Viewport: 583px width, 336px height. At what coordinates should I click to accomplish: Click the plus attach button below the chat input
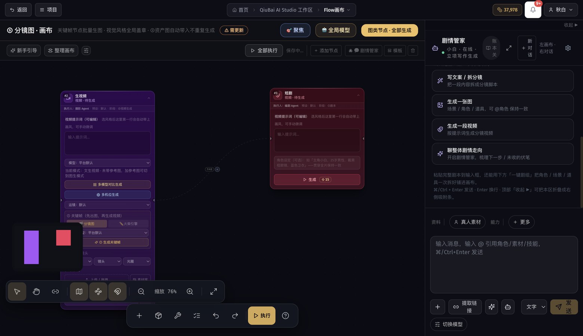438,307
